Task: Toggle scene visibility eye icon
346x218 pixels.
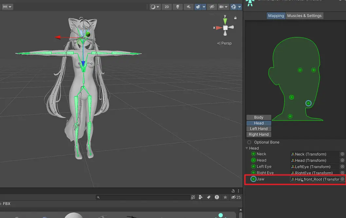Action: click(212, 7)
